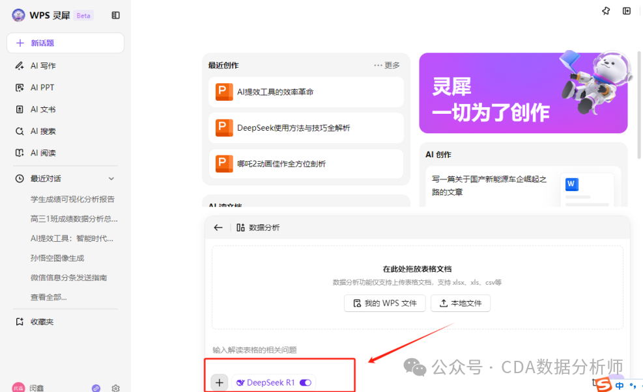The height and width of the screenshot is (392, 643).
Task: Open AI 写作 from the sidebar
Action: point(43,66)
